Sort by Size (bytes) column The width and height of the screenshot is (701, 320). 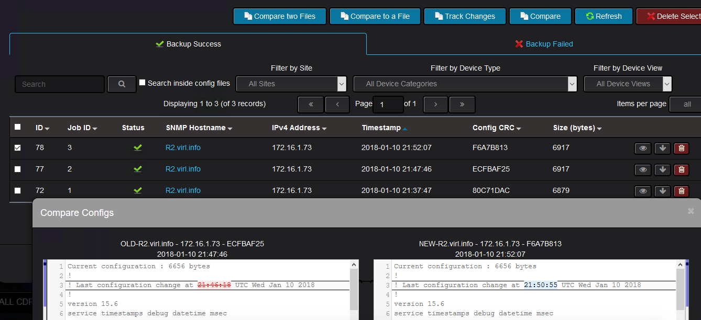point(577,128)
